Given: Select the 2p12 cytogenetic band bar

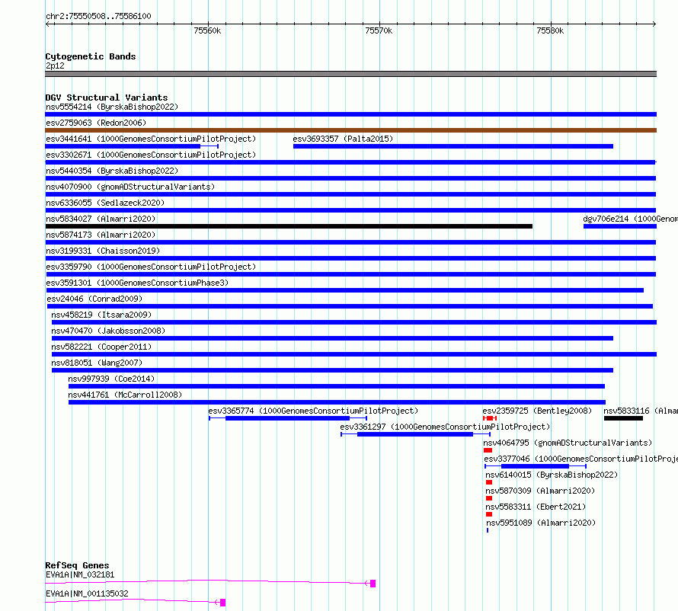Looking at the screenshot, I should (x=350, y=74).
